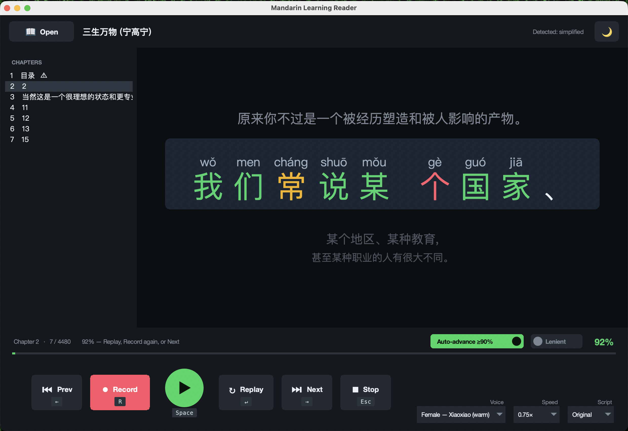
Task: Click the yellow character 常
Action: tap(291, 187)
